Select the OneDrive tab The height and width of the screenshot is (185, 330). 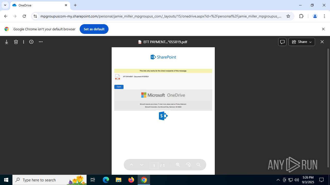[40, 5]
